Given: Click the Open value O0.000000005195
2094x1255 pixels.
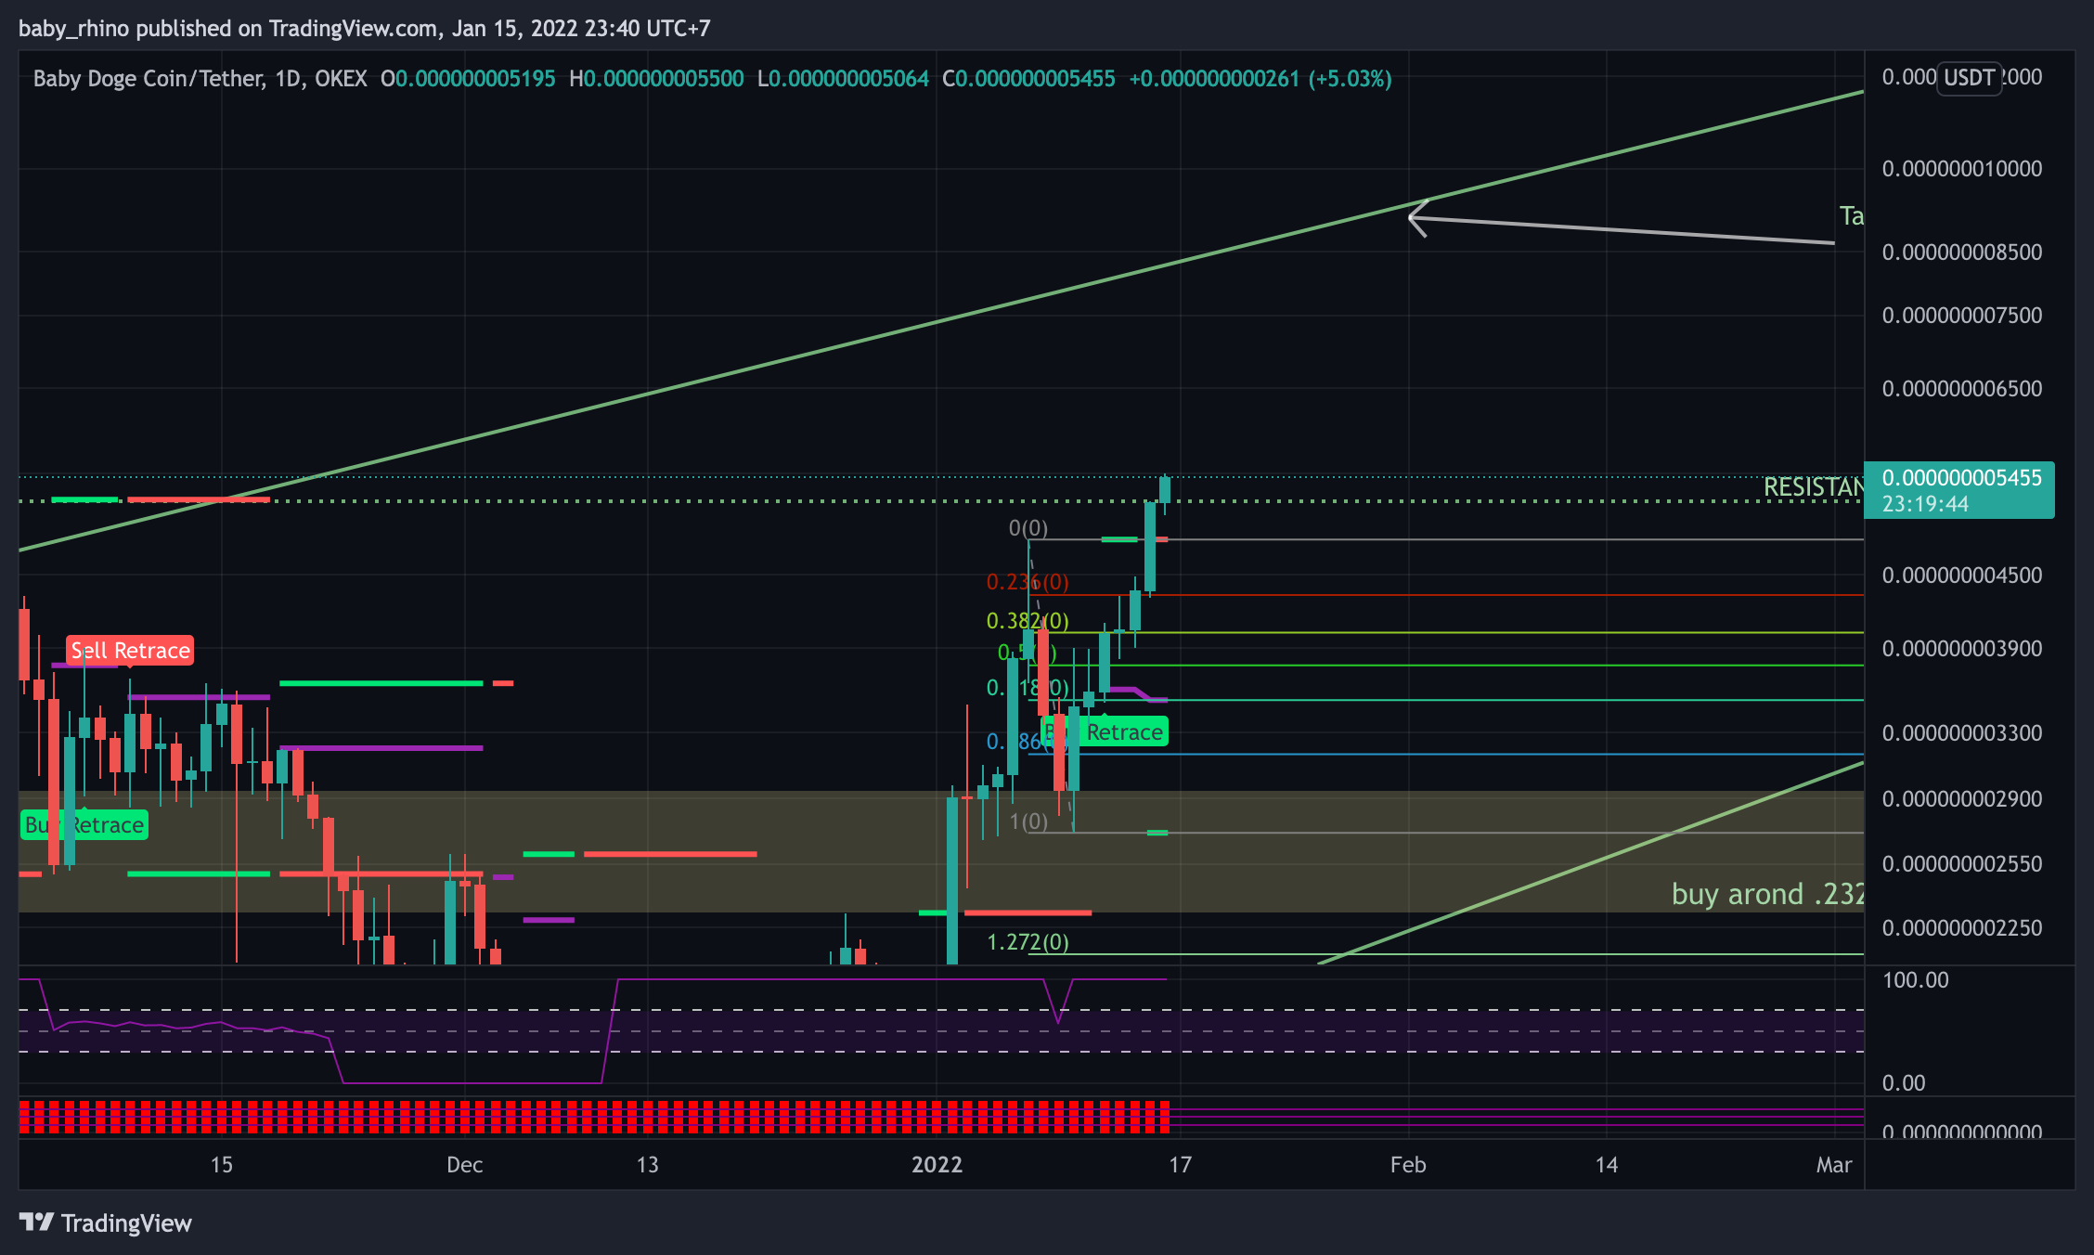Looking at the screenshot, I should pos(468,79).
